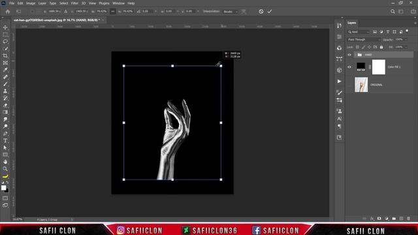Image resolution: width=418 pixels, height=235 pixels.
Task: Click the Color Fill 1 black swatch thumbnail
Action: pyautogui.click(x=361, y=67)
